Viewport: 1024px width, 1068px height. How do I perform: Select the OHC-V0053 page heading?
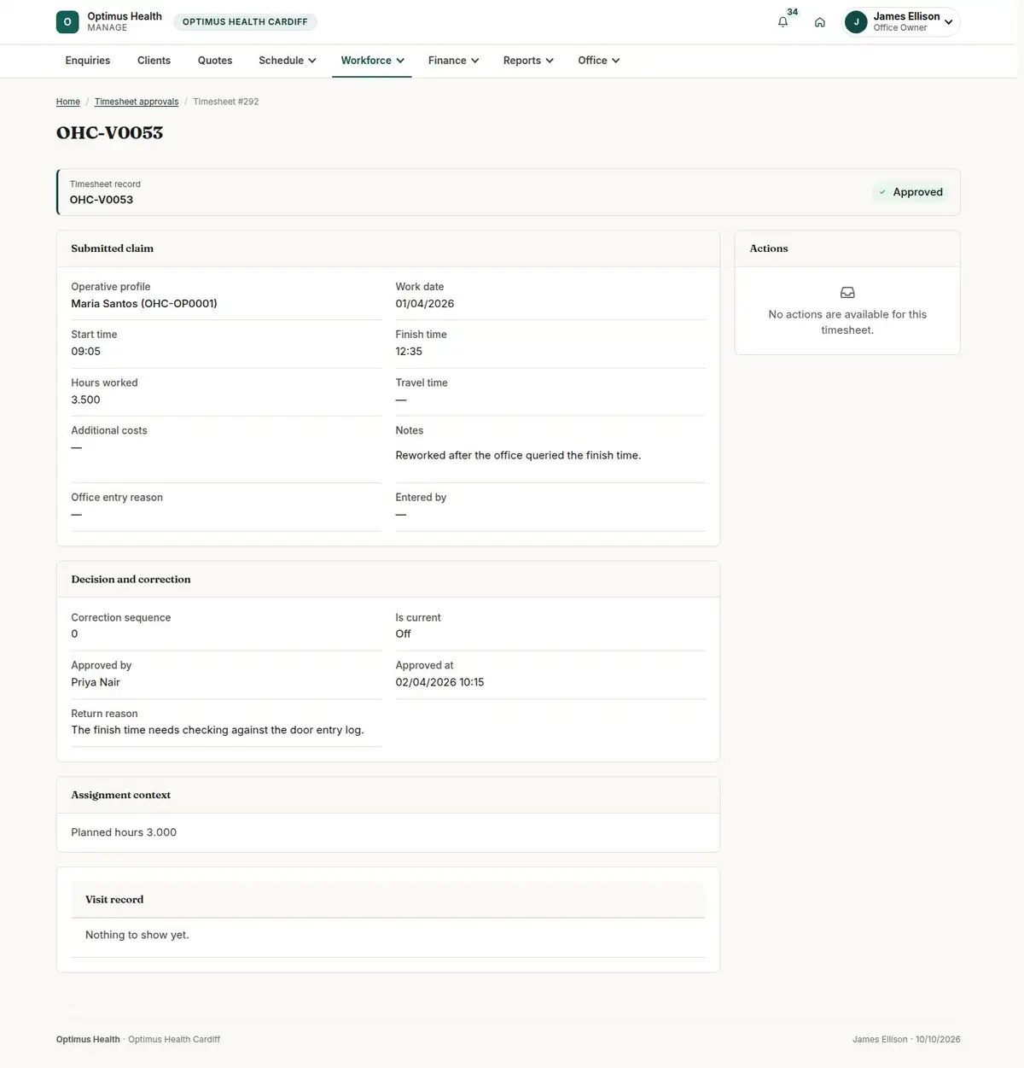pos(109,133)
